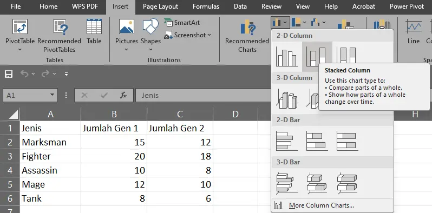This screenshot has height=213, width=432.
Task: Insert a Line sparkline
Action: pos(414,32)
